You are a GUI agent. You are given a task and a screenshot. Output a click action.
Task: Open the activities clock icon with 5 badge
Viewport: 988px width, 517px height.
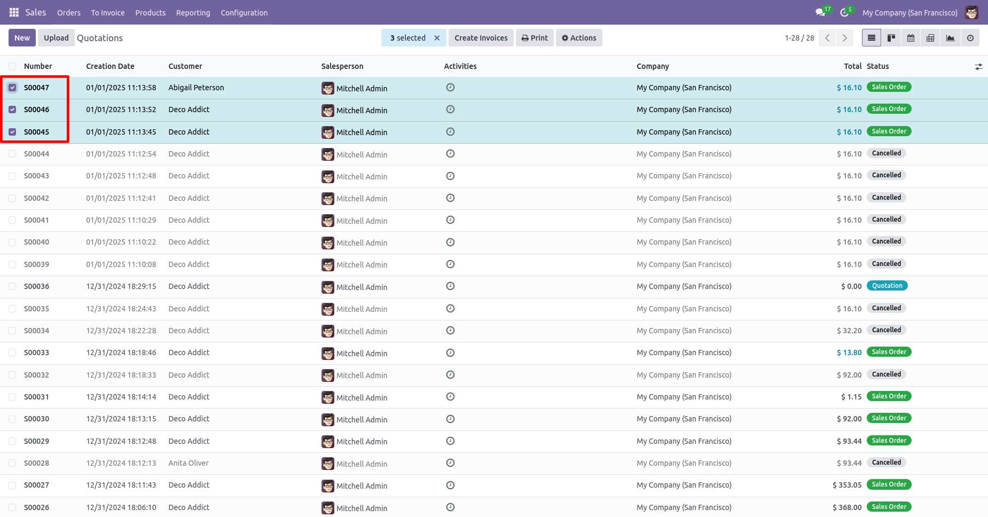click(x=845, y=12)
